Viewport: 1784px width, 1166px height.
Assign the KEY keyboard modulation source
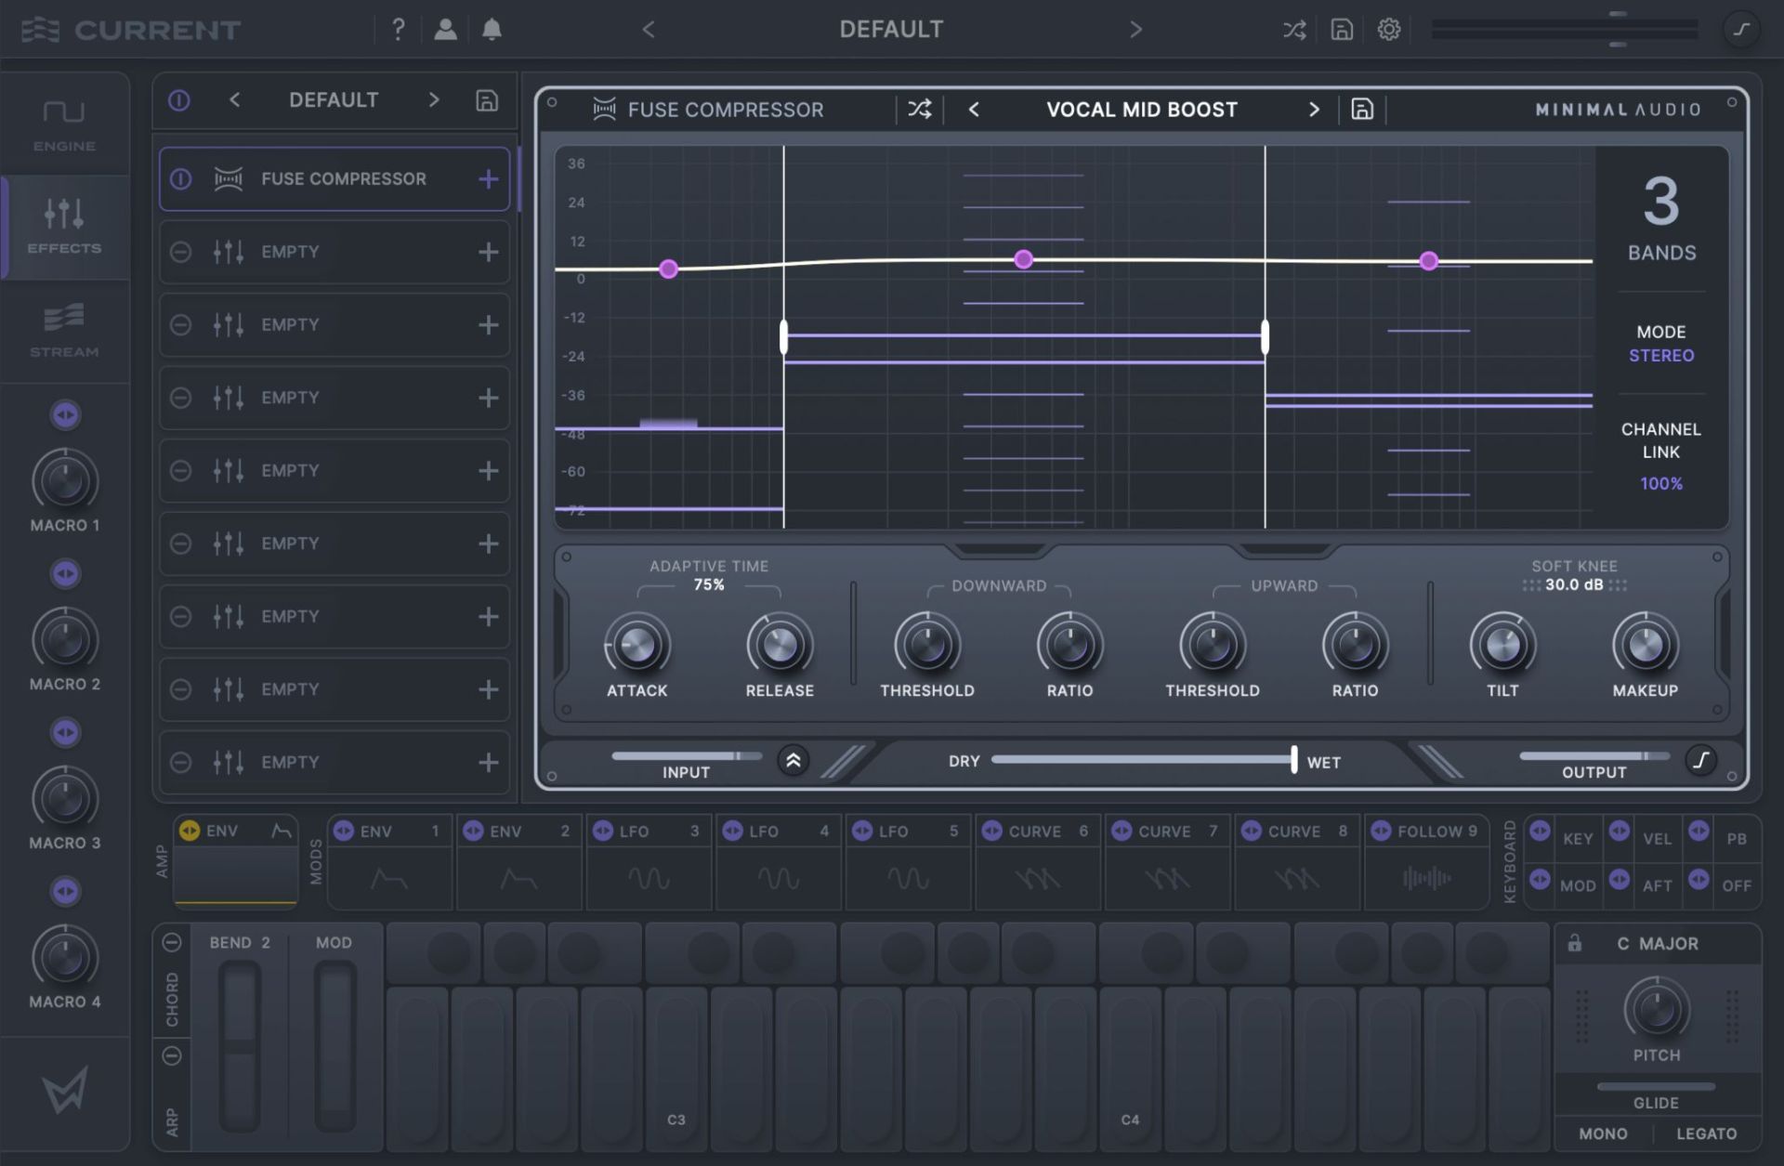(x=1540, y=831)
